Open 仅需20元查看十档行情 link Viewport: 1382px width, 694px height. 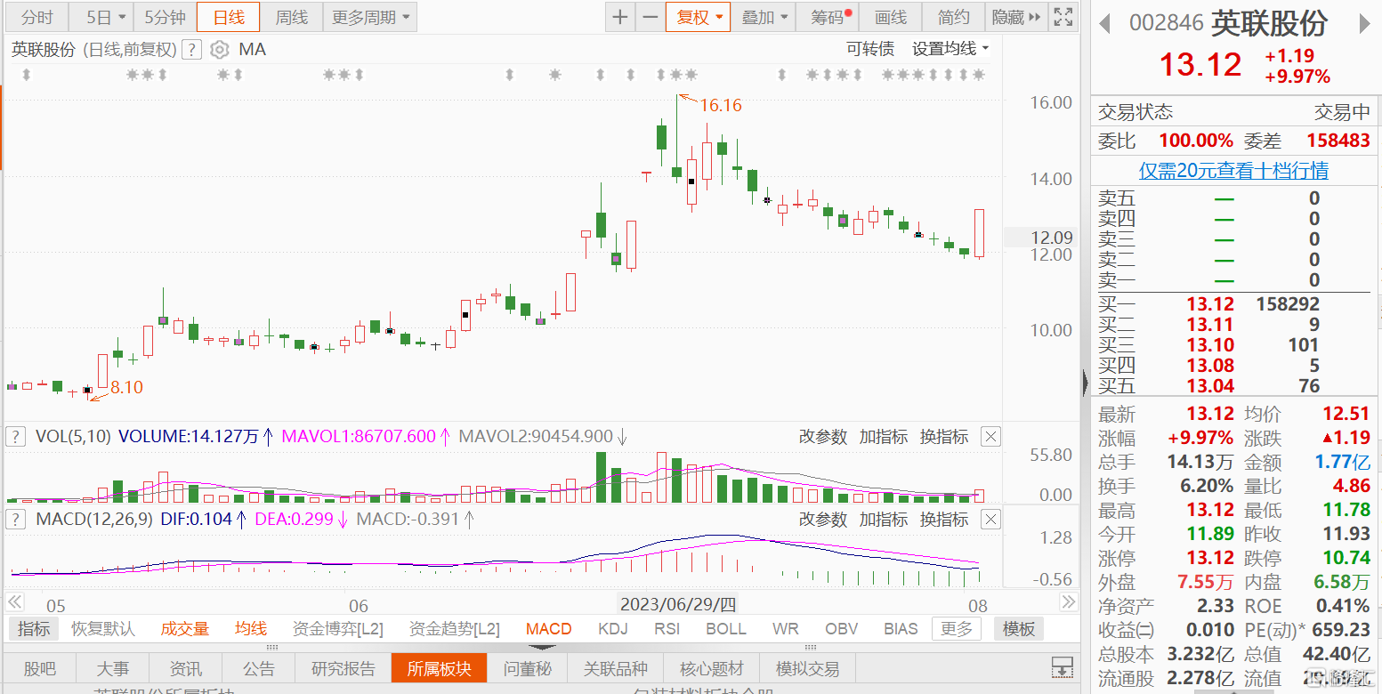1233,170
